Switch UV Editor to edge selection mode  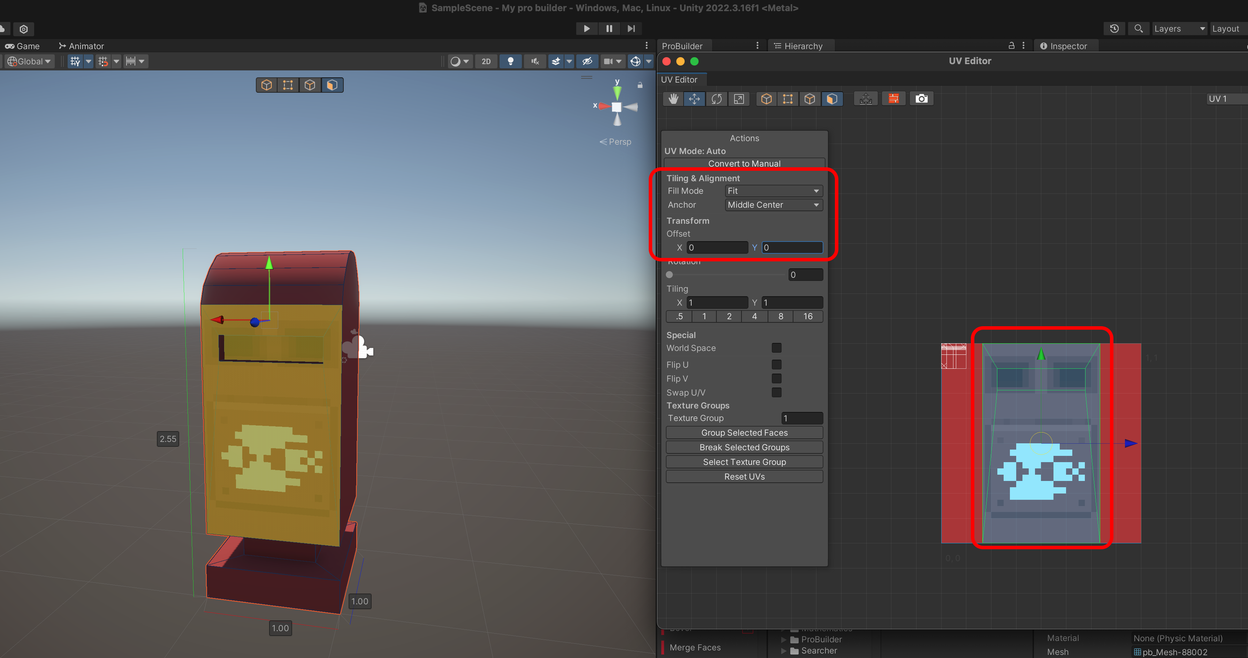[x=809, y=99]
